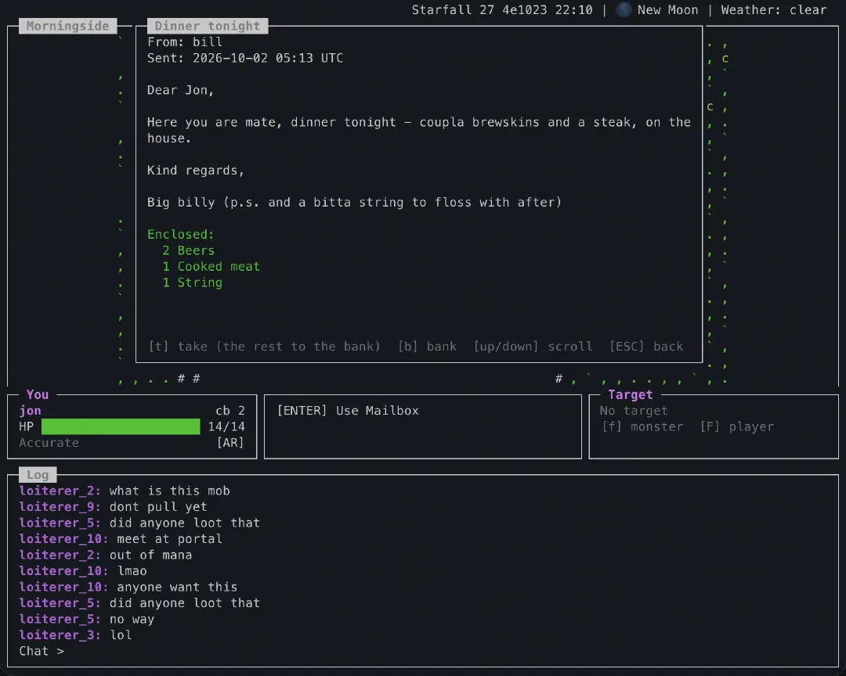
Task: Click the green HP bar
Action: point(121,426)
